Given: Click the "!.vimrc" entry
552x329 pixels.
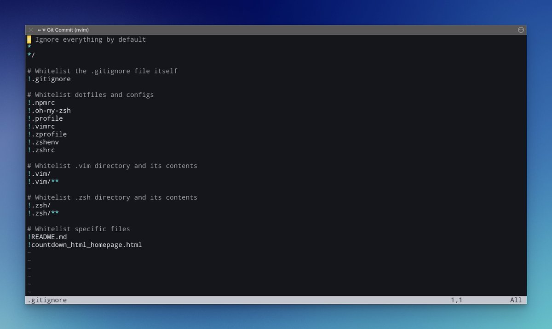Looking at the screenshot, I should [x=41, y=126].
